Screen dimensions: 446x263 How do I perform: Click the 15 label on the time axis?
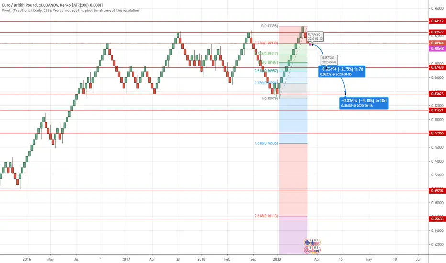pyautogui.click(x=341, y=259)
